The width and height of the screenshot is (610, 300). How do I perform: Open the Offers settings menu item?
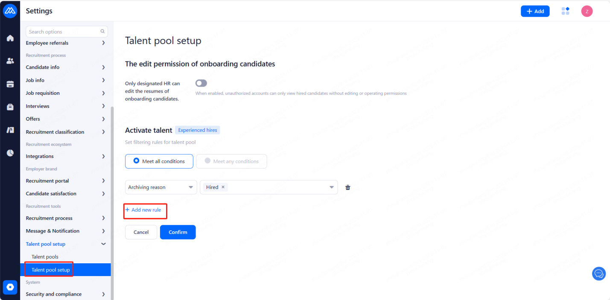(x=66, y=119)
